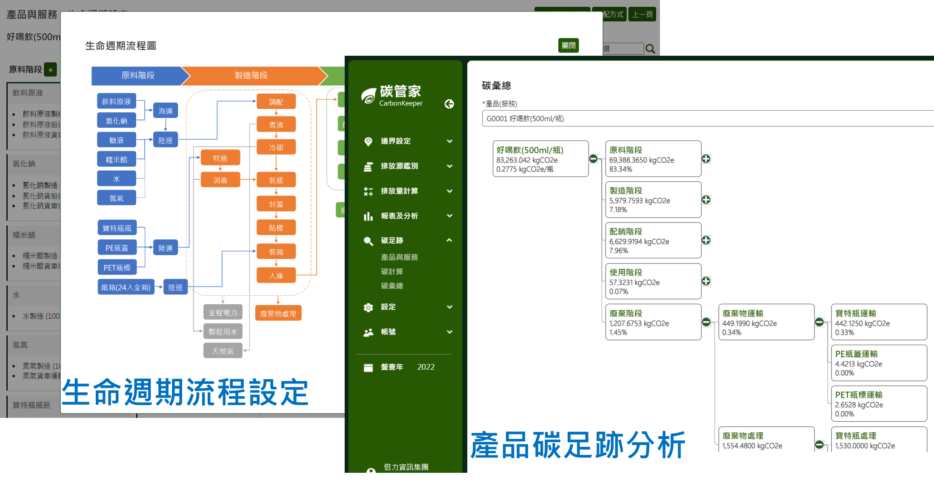Click the 製程用水 gray box

pos(223,332)
